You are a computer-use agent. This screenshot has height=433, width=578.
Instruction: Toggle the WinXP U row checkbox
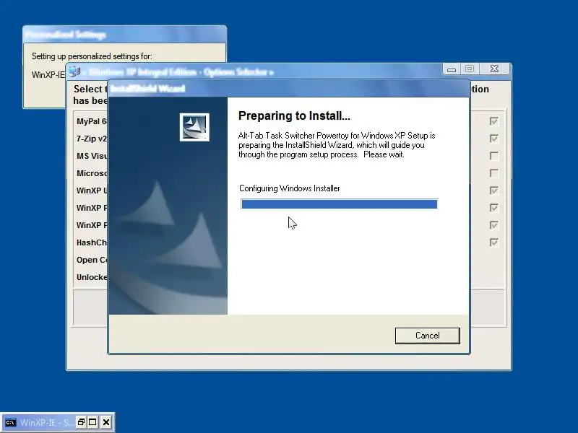tap(494, 191)
